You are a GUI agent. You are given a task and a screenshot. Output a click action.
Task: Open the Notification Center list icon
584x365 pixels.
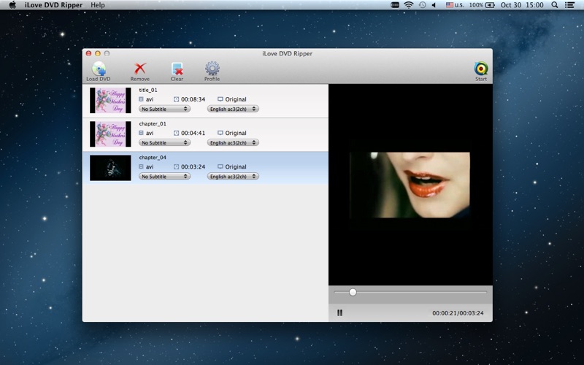pos(570,5)
